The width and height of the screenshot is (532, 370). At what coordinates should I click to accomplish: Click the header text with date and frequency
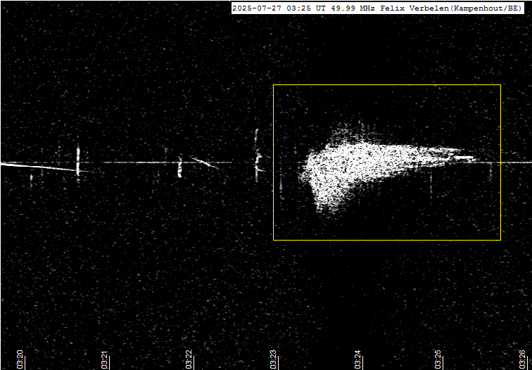[377, 8]
